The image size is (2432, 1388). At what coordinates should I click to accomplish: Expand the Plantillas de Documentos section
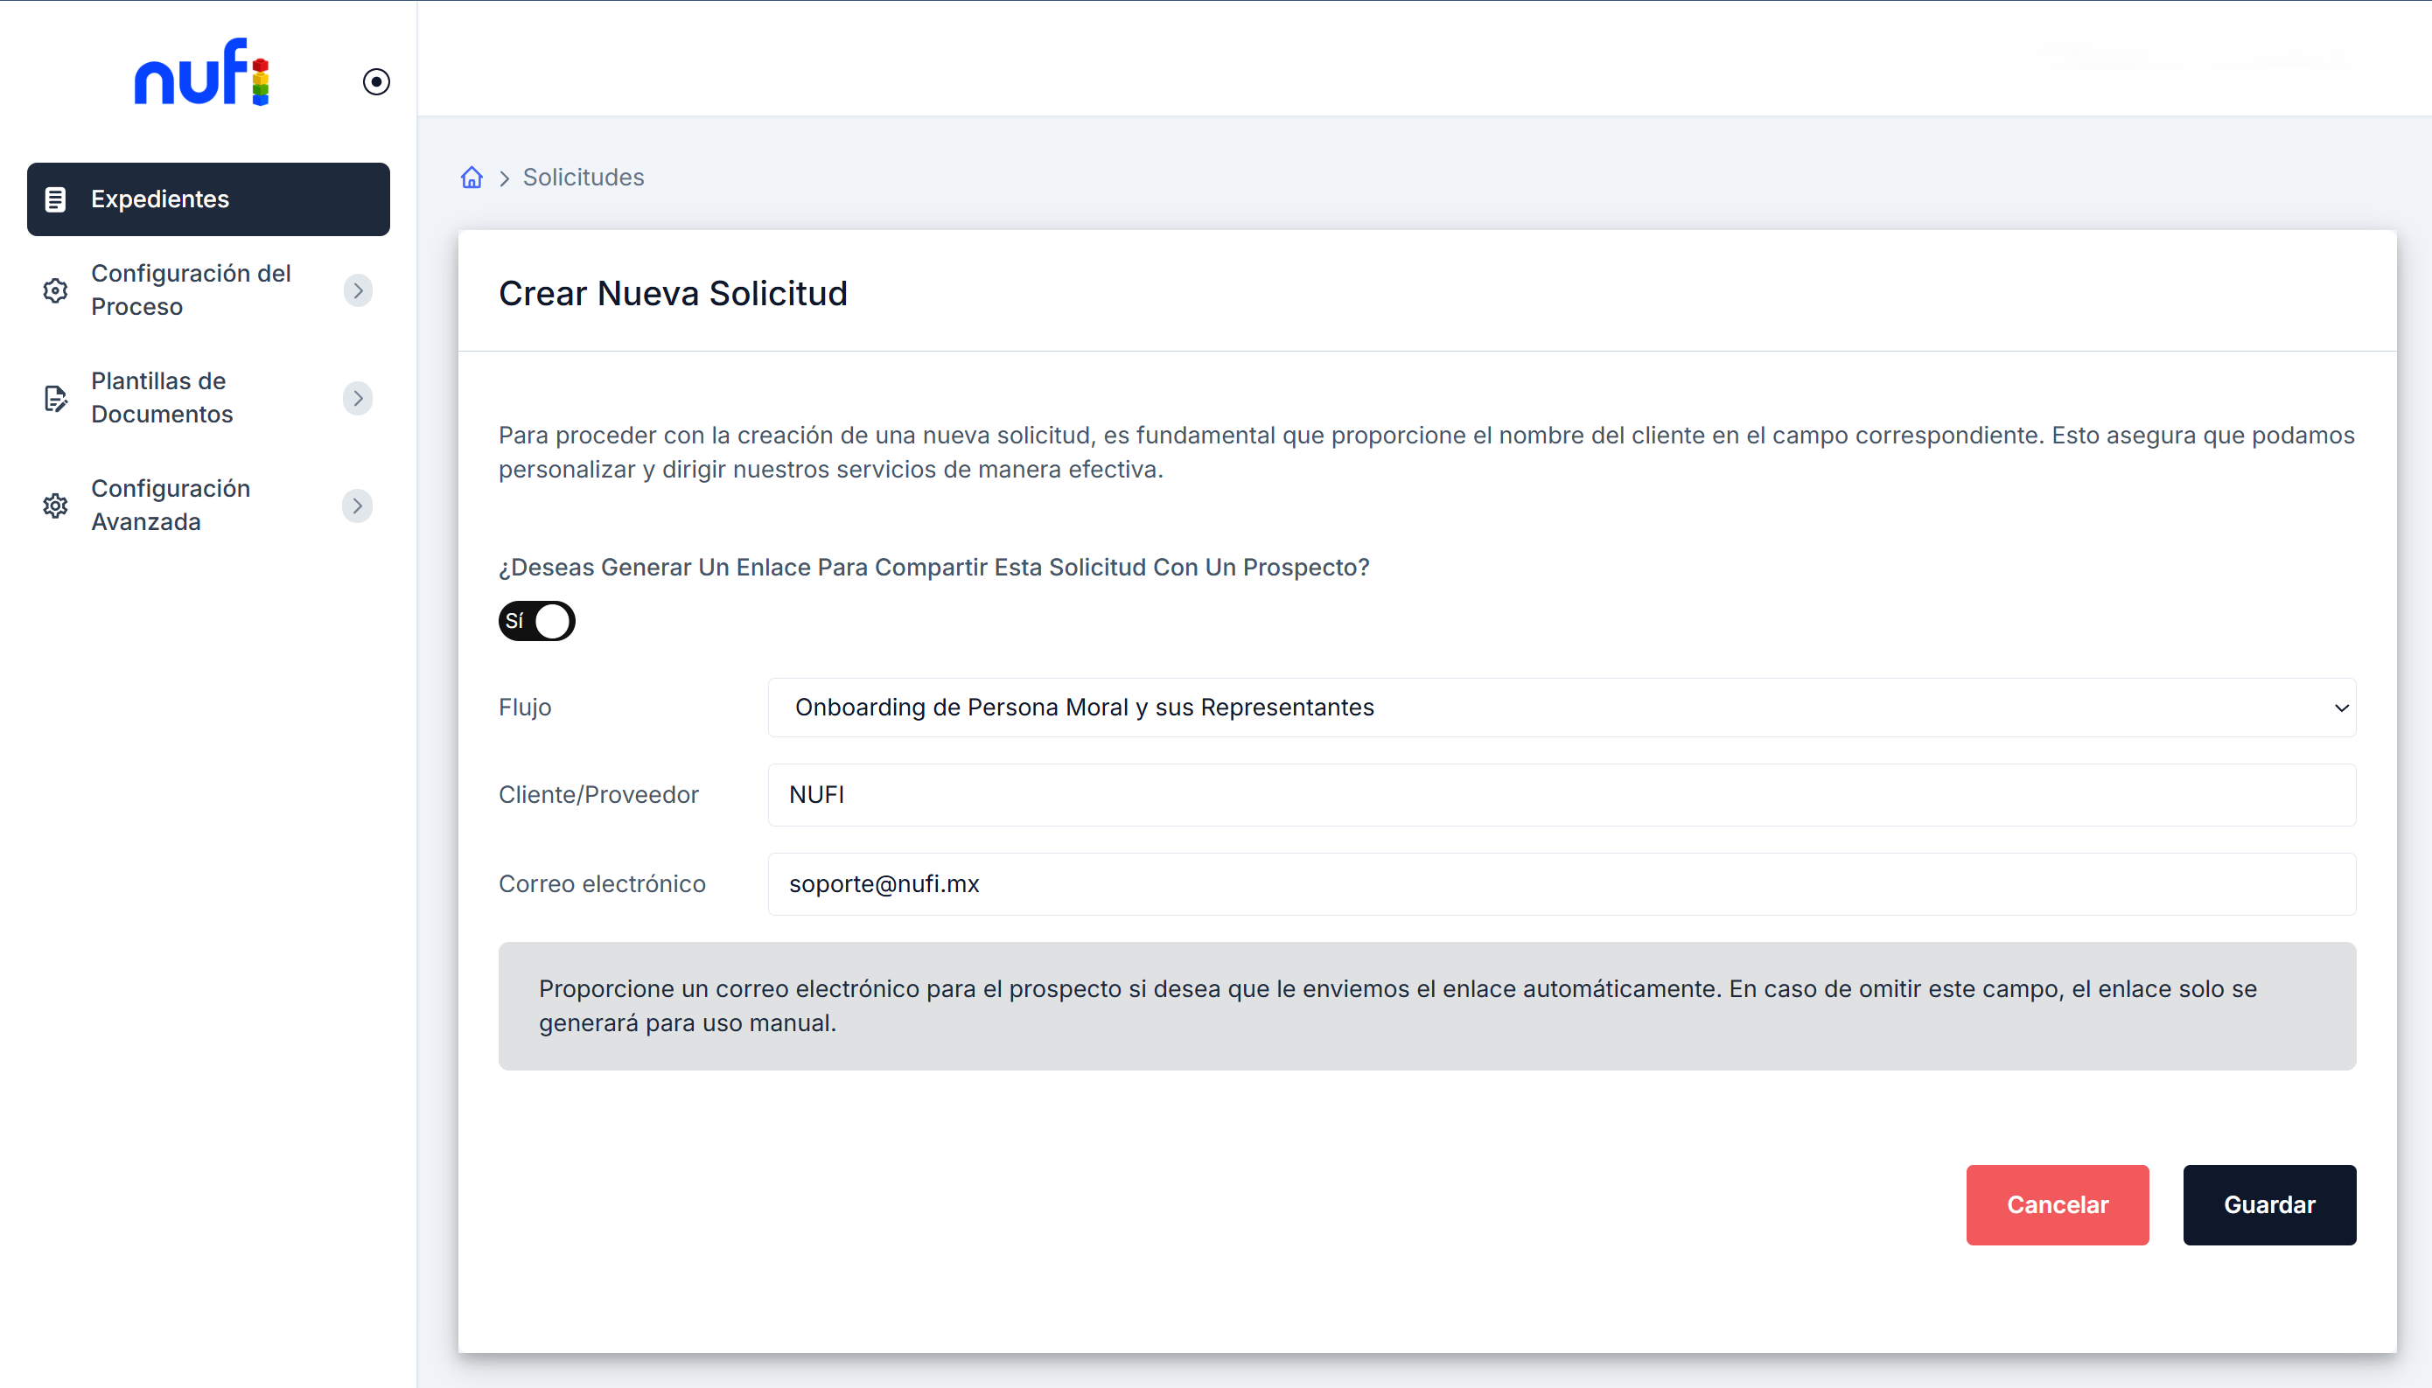[358, 398]
